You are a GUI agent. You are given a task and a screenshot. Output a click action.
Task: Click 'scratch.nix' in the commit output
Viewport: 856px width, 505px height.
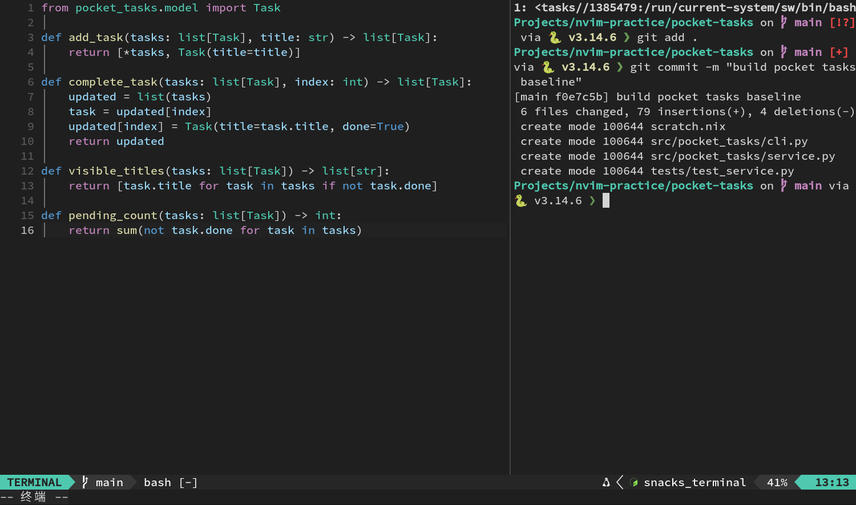tap(688, 127)
